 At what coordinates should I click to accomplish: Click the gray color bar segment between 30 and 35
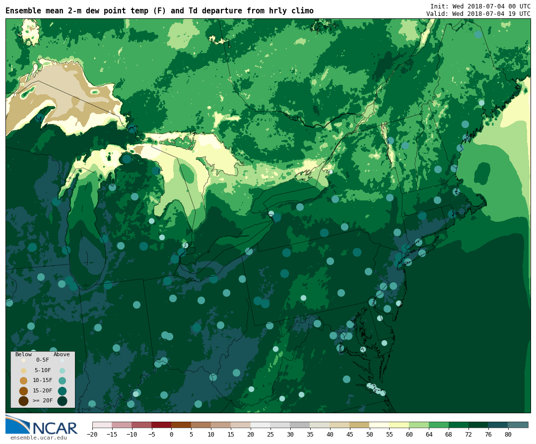[x=300, y=425]
